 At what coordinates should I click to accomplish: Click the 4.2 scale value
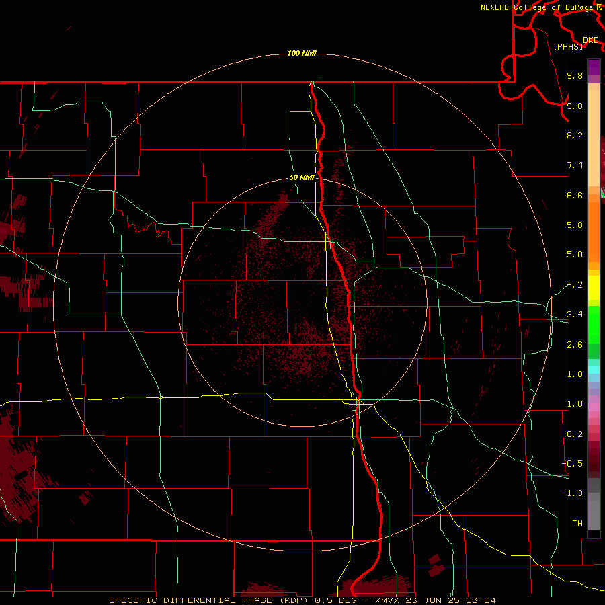[575, 285]
